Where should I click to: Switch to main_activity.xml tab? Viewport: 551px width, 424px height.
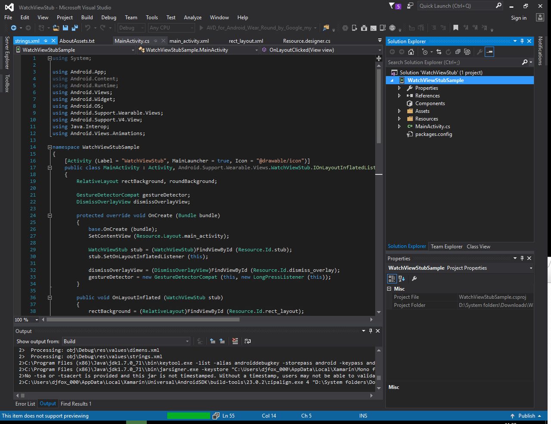coord(189,41)
